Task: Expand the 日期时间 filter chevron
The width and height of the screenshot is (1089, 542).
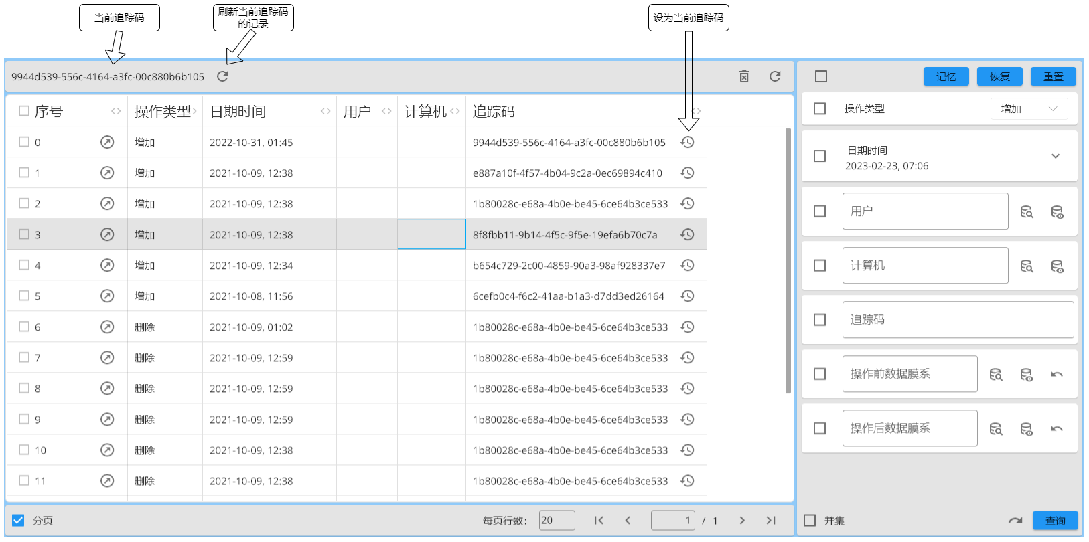Action: (x=1056, y=156)
